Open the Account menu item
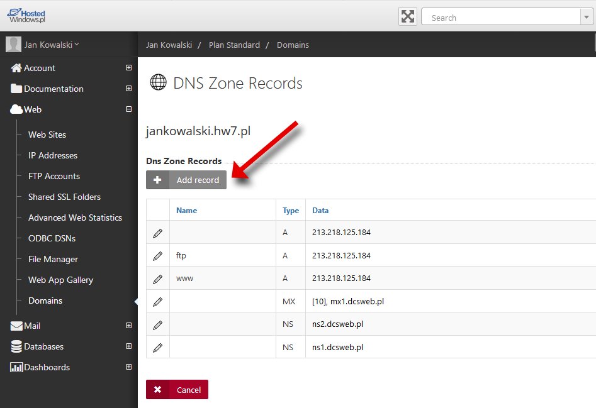 click(40, 68)
